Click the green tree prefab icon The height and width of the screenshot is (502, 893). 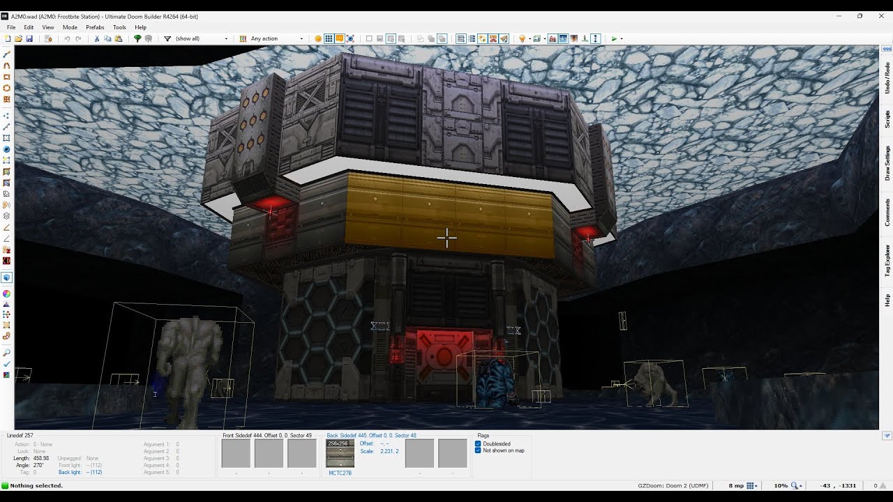pyautogui.click(x=137, y=38)
